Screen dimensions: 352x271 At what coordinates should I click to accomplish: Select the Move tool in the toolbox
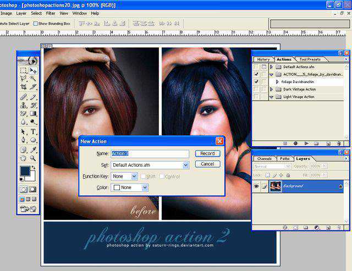click(33, 71)
